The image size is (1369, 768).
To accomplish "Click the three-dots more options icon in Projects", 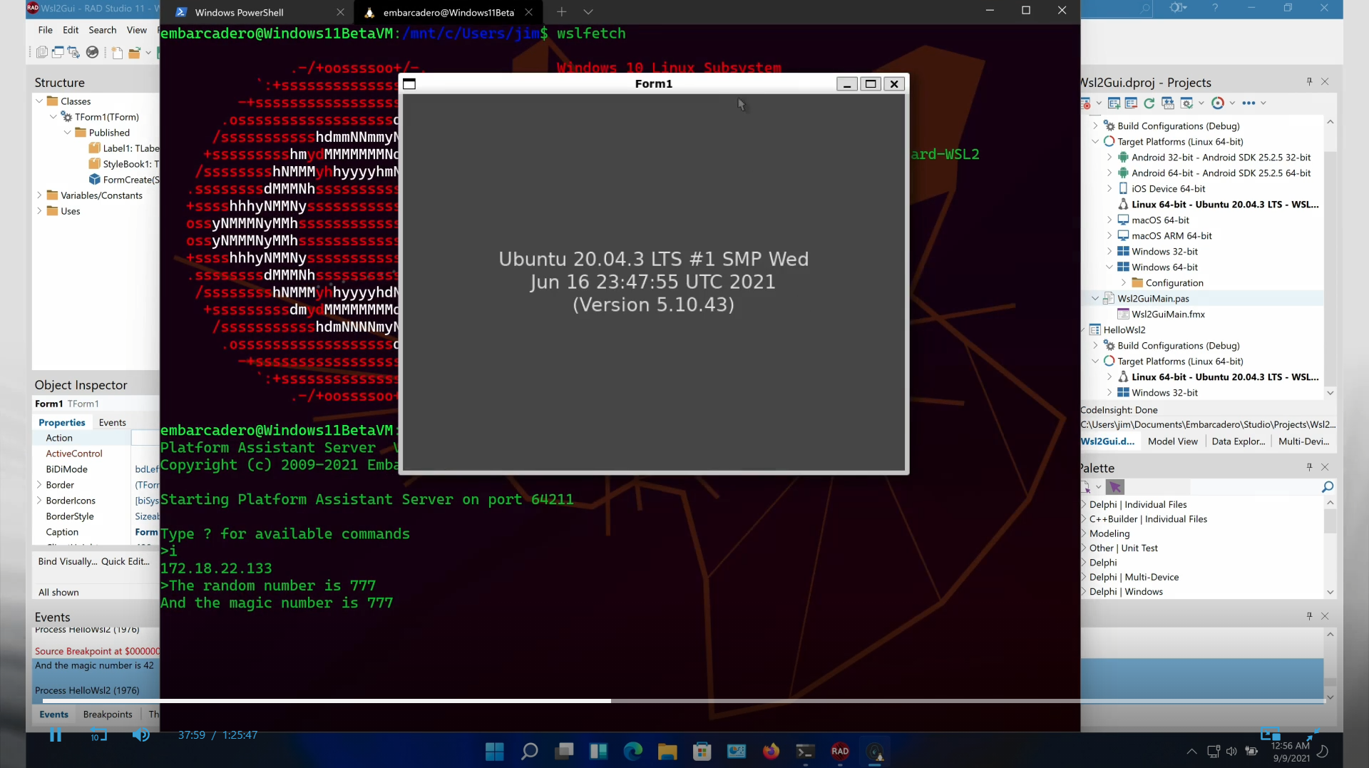I will (1248, 103).
